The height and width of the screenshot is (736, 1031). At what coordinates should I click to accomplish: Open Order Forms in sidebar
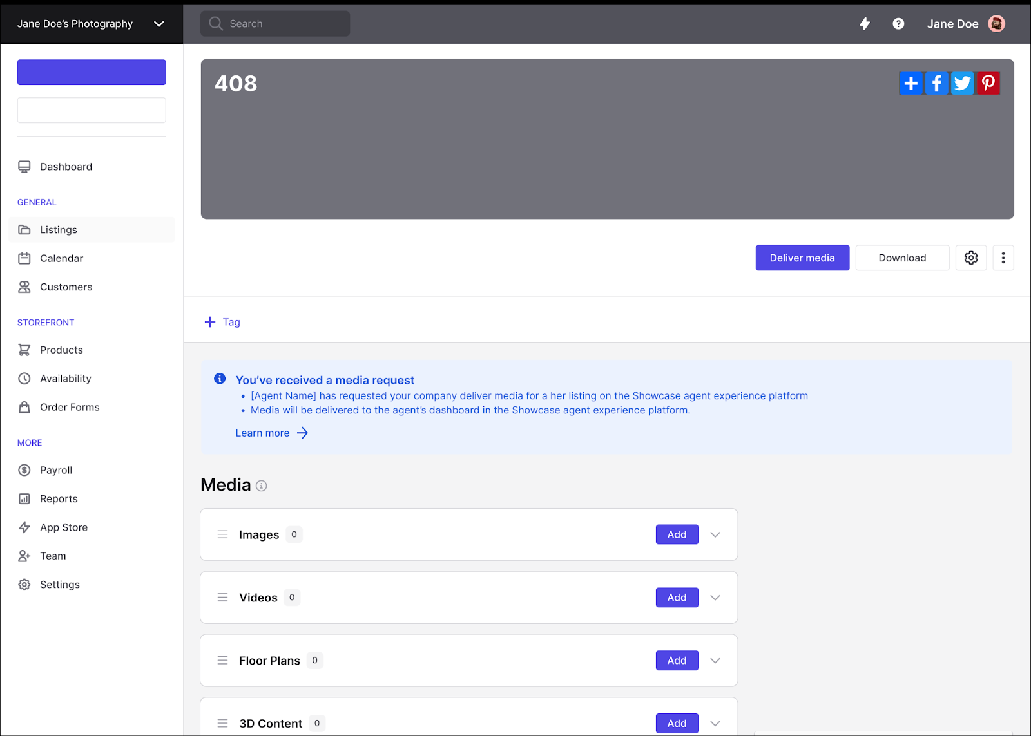(70, 407)
